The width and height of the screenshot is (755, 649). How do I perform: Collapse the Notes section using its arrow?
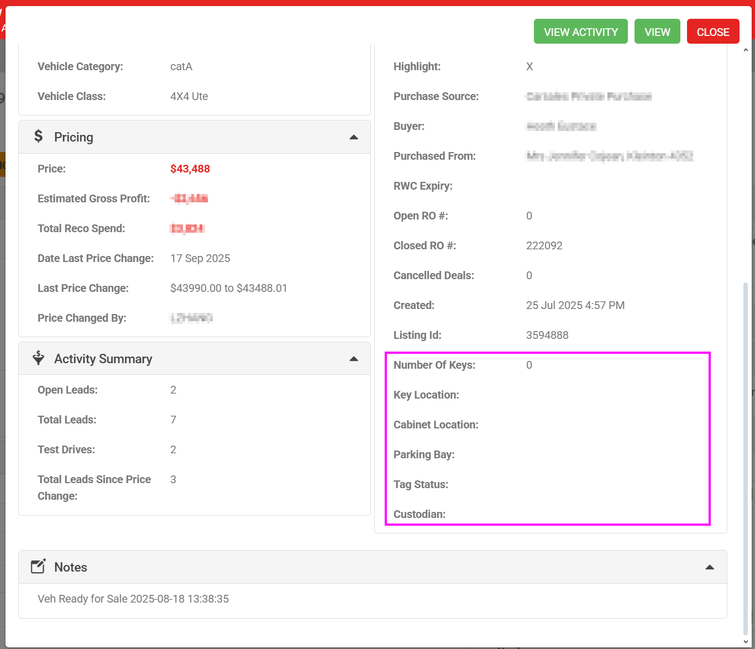(710, 567)
